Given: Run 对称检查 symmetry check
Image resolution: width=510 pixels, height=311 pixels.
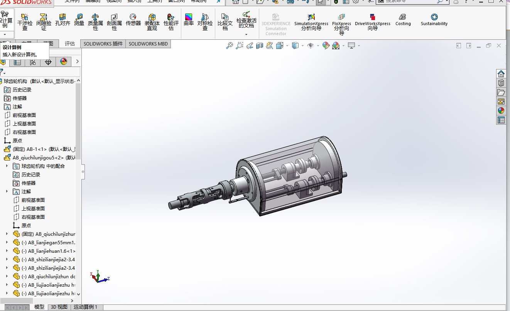Looking at the screenshot, I should 205,22.
